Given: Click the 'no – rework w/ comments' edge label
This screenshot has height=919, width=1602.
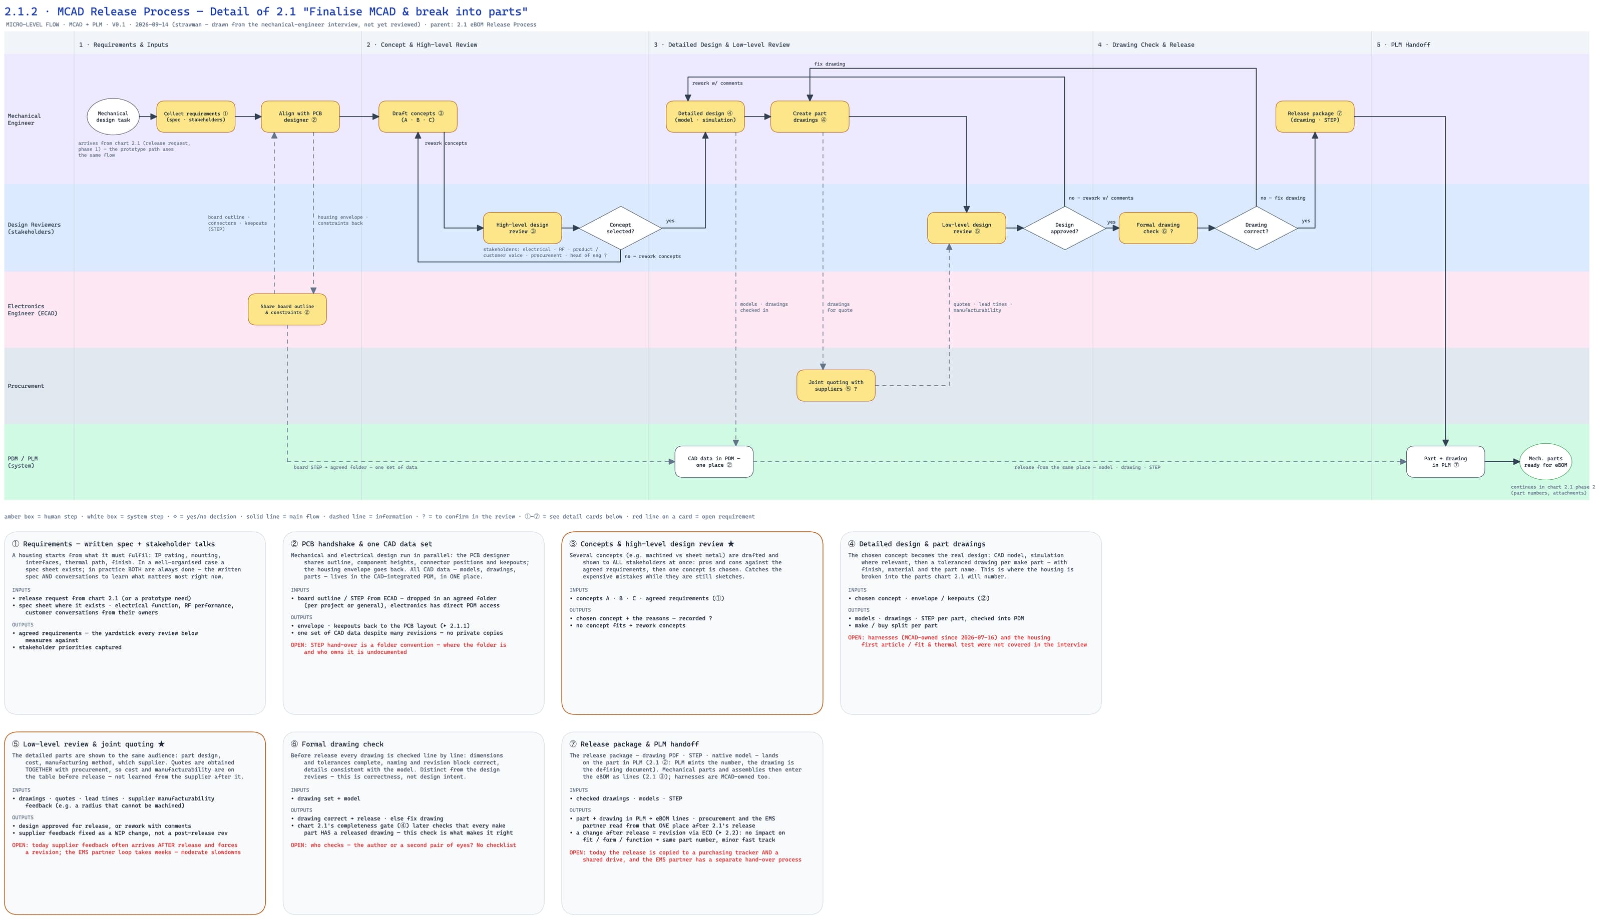Looking at the screenshot, I should tap(1101, 198).
